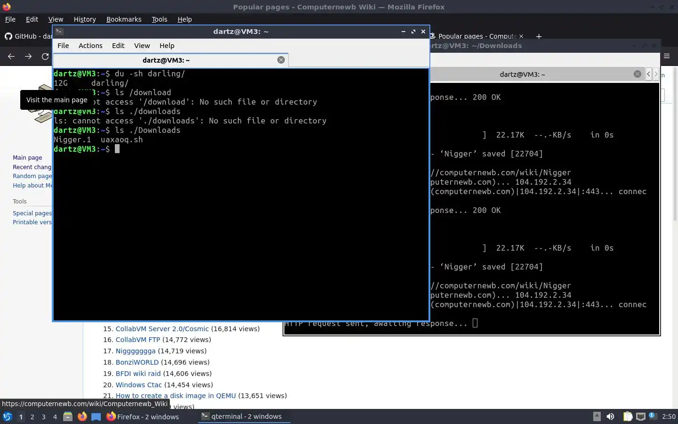The image size is (678, 424).
Task: Click the 2:50 clock on taskbar
Action: click(x=669, y=416)
